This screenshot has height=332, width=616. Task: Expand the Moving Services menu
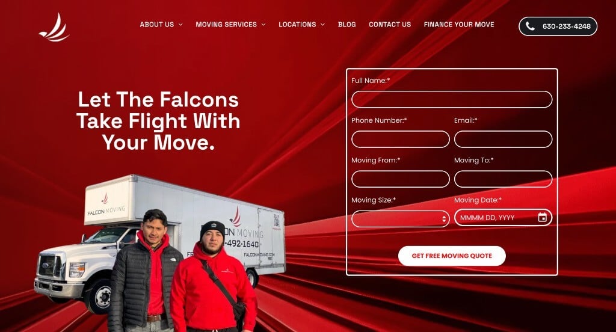pyautogui.click(x=230, y=25)
